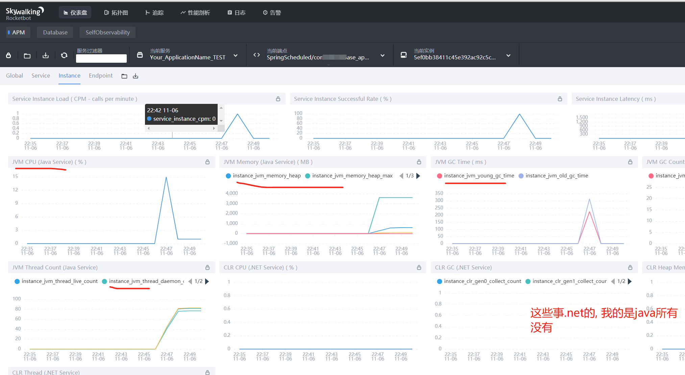Open the folder icon in service toolbar
This screenshot has width=685, height=375.
pyautogui.click(x=27, y=56)
